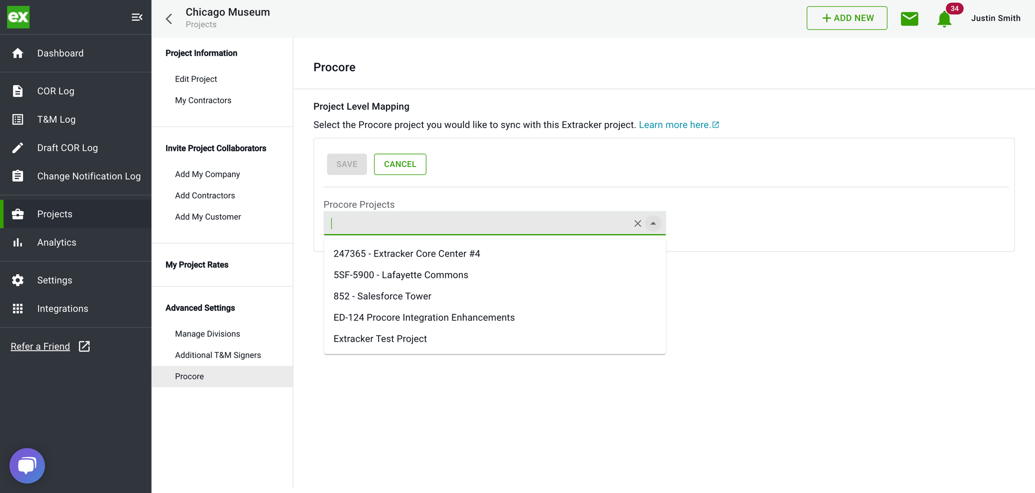Viewport: 1035px width, 493px height.
Task: Open the Dashboard from the sidebar
Action: [x=60, y=53]
